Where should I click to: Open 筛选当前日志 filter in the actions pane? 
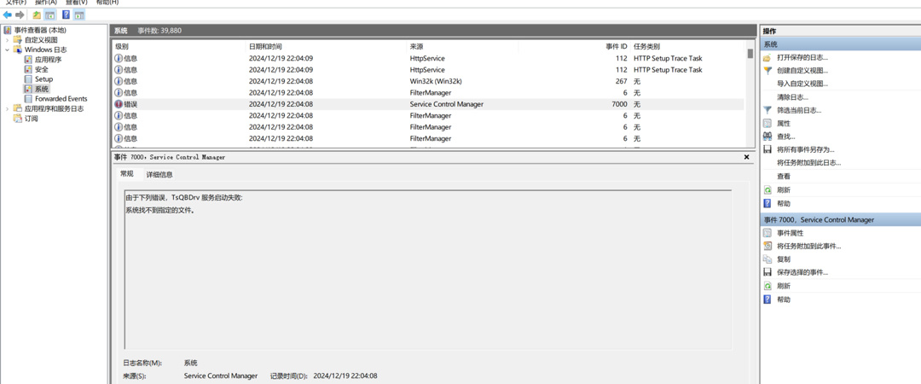798,110
